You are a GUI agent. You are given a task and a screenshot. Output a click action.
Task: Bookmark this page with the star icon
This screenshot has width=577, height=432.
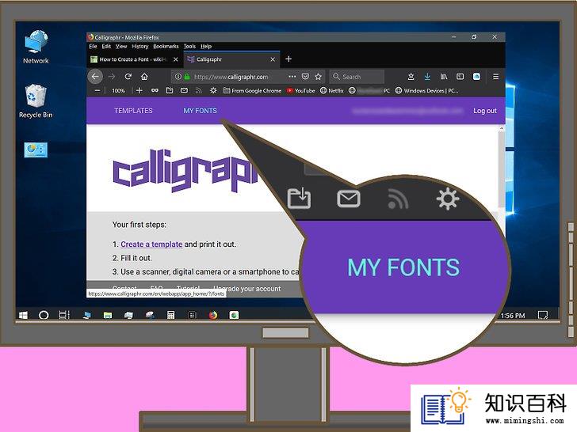pos(319,77)
